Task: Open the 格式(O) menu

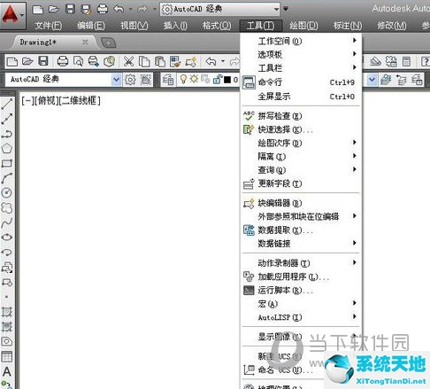Action: tap(217, 26)
